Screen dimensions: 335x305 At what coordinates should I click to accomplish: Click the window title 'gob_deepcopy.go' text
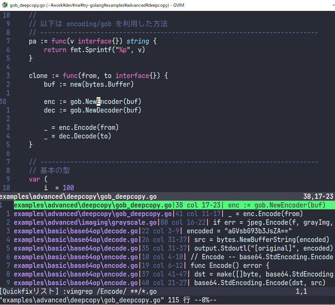(x=27, y=5)
